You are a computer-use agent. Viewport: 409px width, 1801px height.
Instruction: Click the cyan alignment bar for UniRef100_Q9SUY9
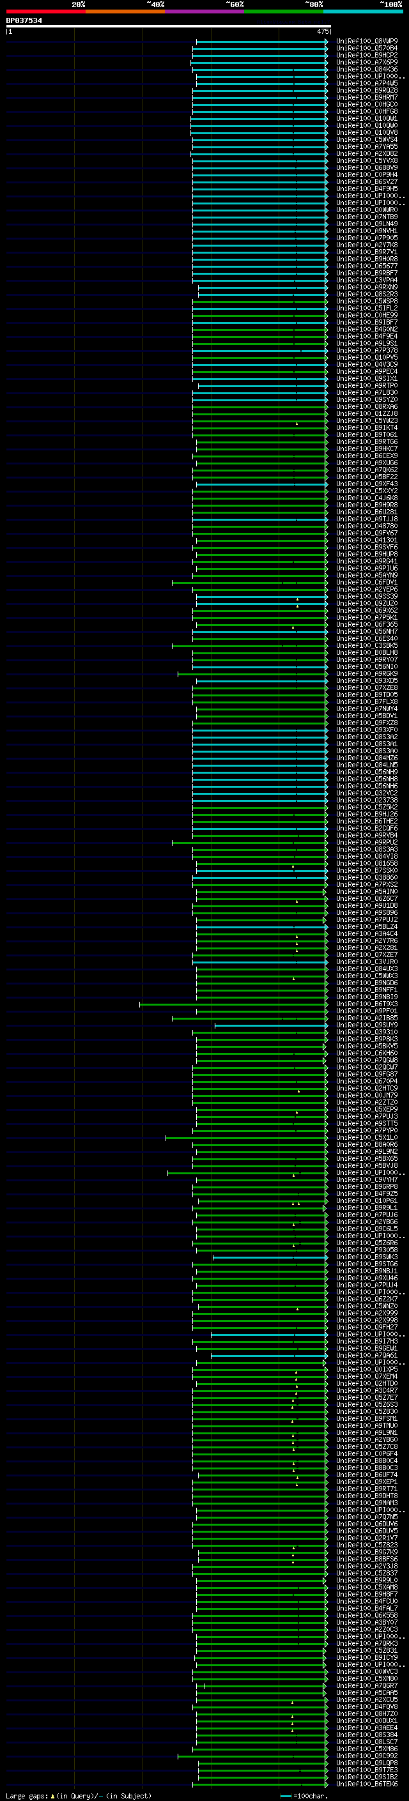(271, 1025)
